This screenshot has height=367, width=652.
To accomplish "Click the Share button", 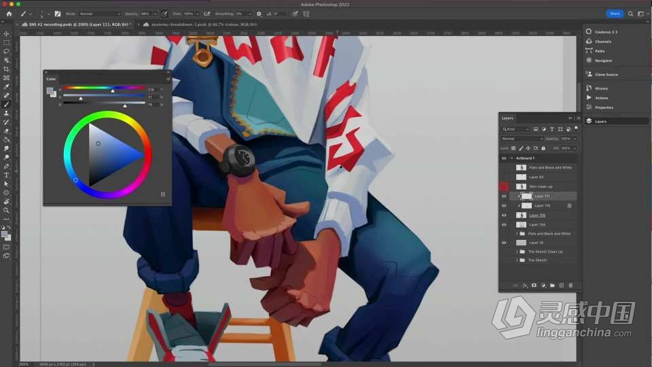I will click(x=615, y=14).
